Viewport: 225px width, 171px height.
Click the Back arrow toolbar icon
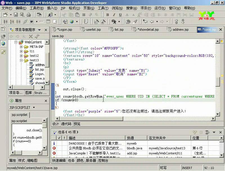click(152, 22)
